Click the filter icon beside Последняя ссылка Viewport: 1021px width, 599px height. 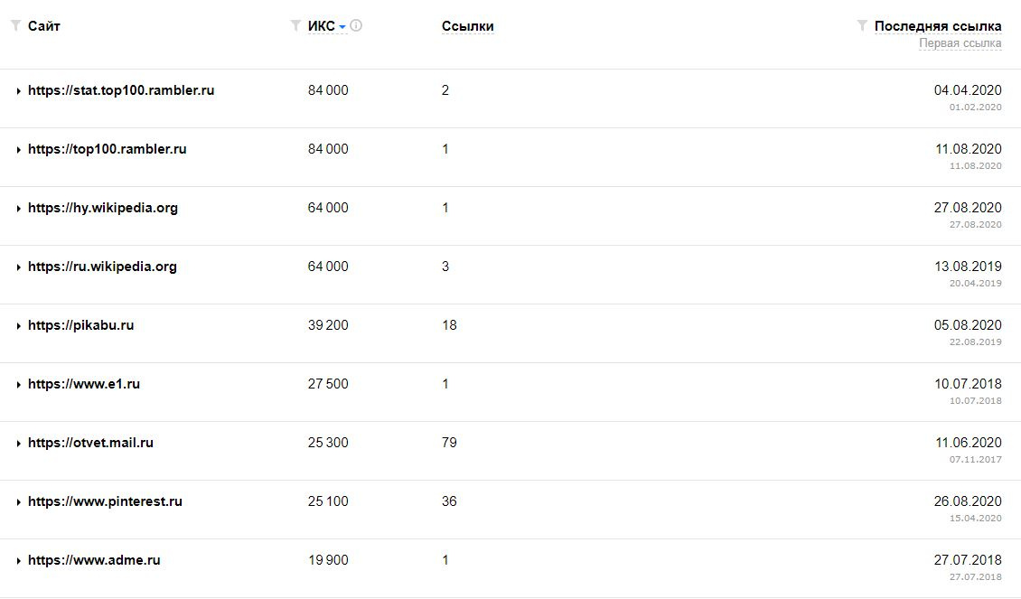tap(862, 26)
